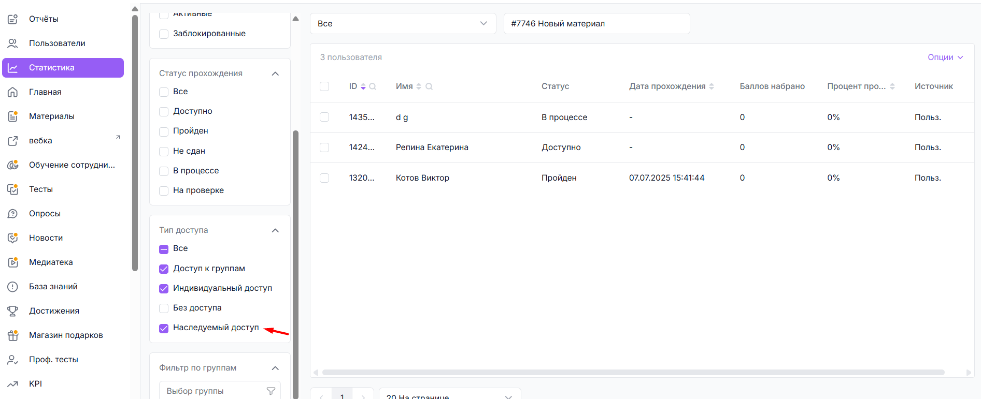This screenshot has width=981, height=399.
Task: Click the Tests sidebar icon
Action: pyautogui.click(x=13, y=189)
